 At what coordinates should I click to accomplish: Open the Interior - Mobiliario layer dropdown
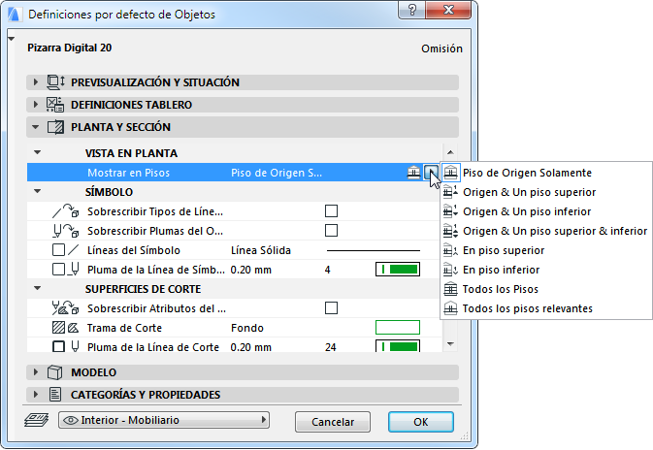tap(164, 420)
